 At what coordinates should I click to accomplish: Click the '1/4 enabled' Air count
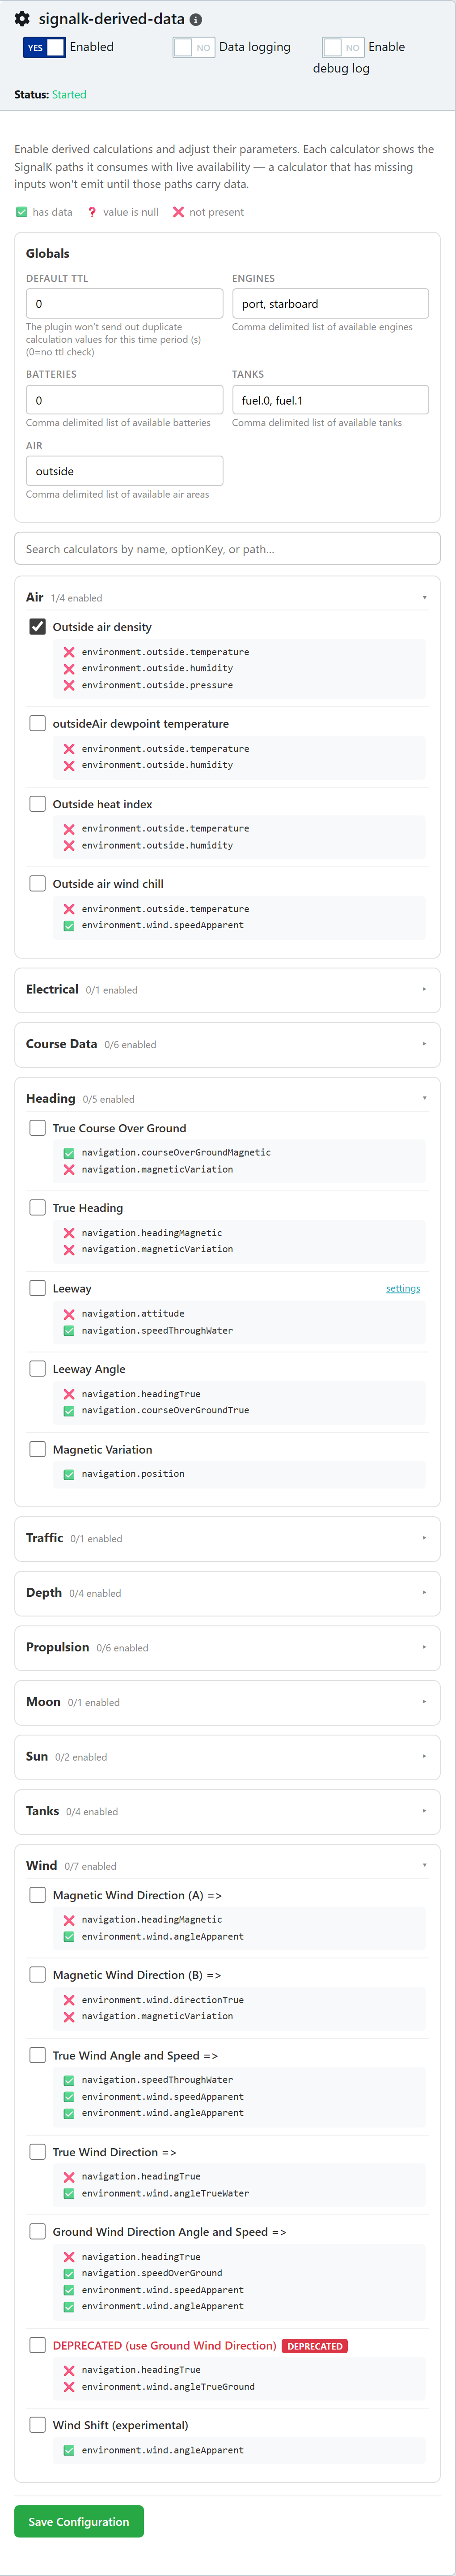(x=76, y=598)
